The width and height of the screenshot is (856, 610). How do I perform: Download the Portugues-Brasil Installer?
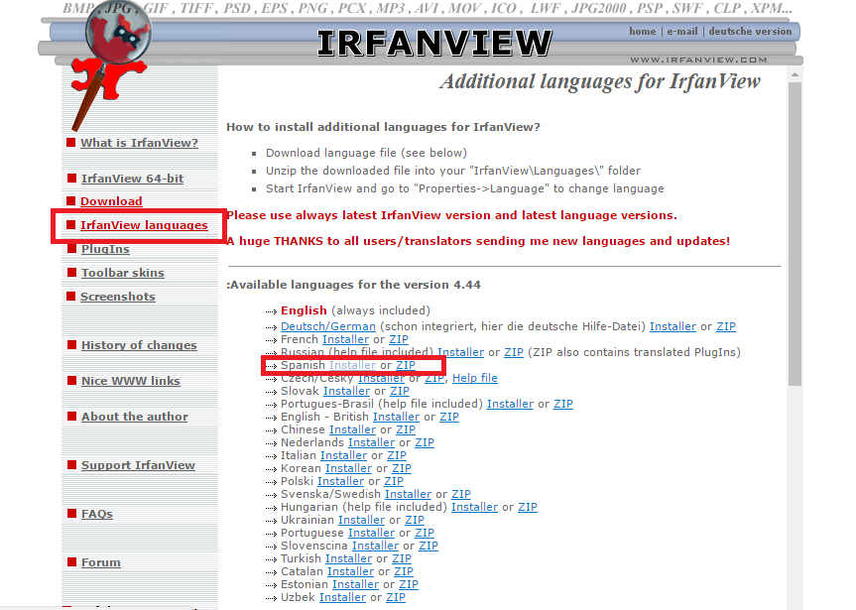coord(510,404)
